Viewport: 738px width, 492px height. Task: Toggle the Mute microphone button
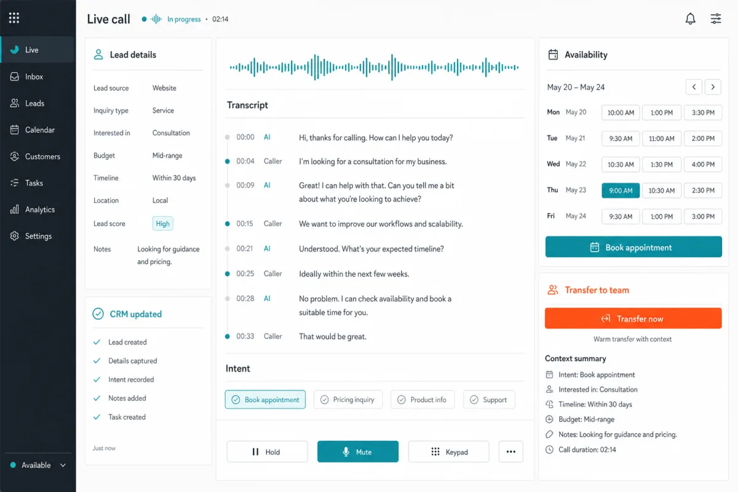click(358, 451)
